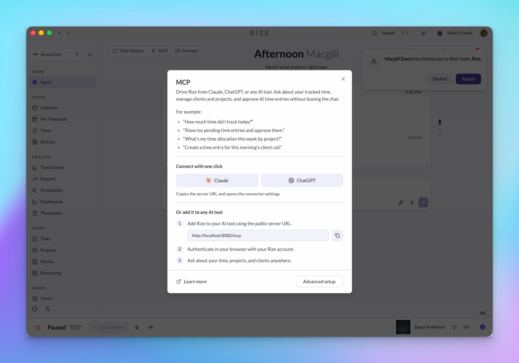Click the down chevron beside the card
This screenshot has width=519, height=363.
point(440,135)
